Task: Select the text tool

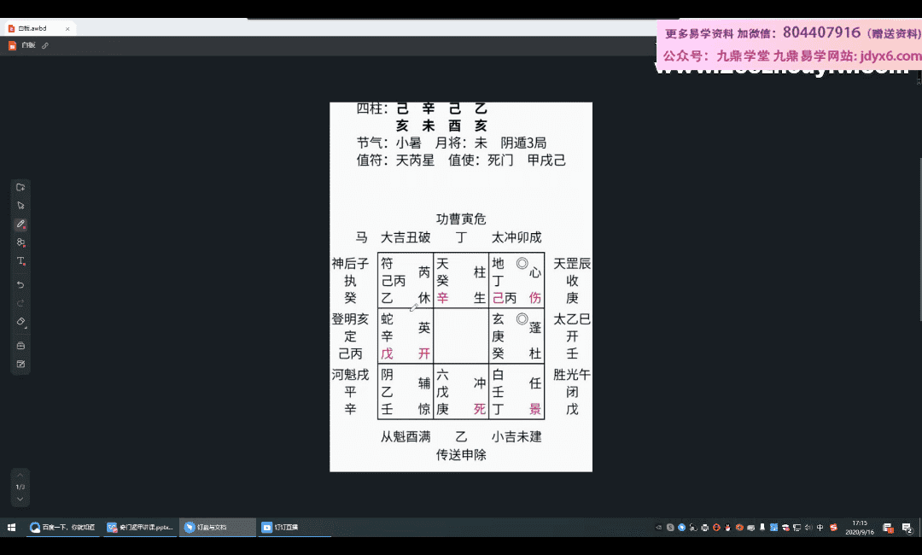Action: click(x=21, y=261)
